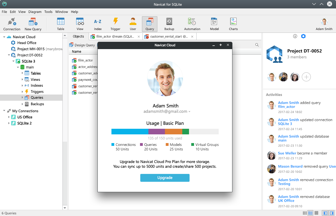Viewport: 336px width, 216px height.
Task: Click the down scroll arrow of the navigation tree
Action: 65,208
